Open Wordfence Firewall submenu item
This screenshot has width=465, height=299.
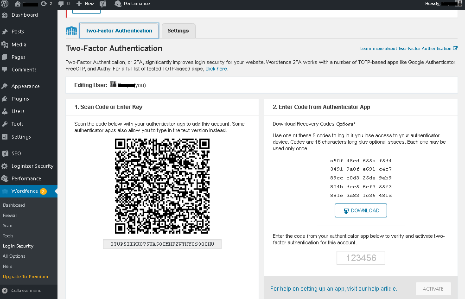pos(10,216)
